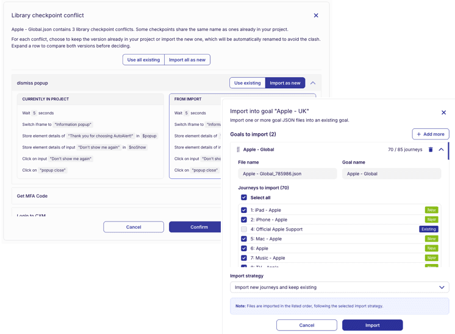Click the Existing badge on Official Apple Support

[429, 229]
